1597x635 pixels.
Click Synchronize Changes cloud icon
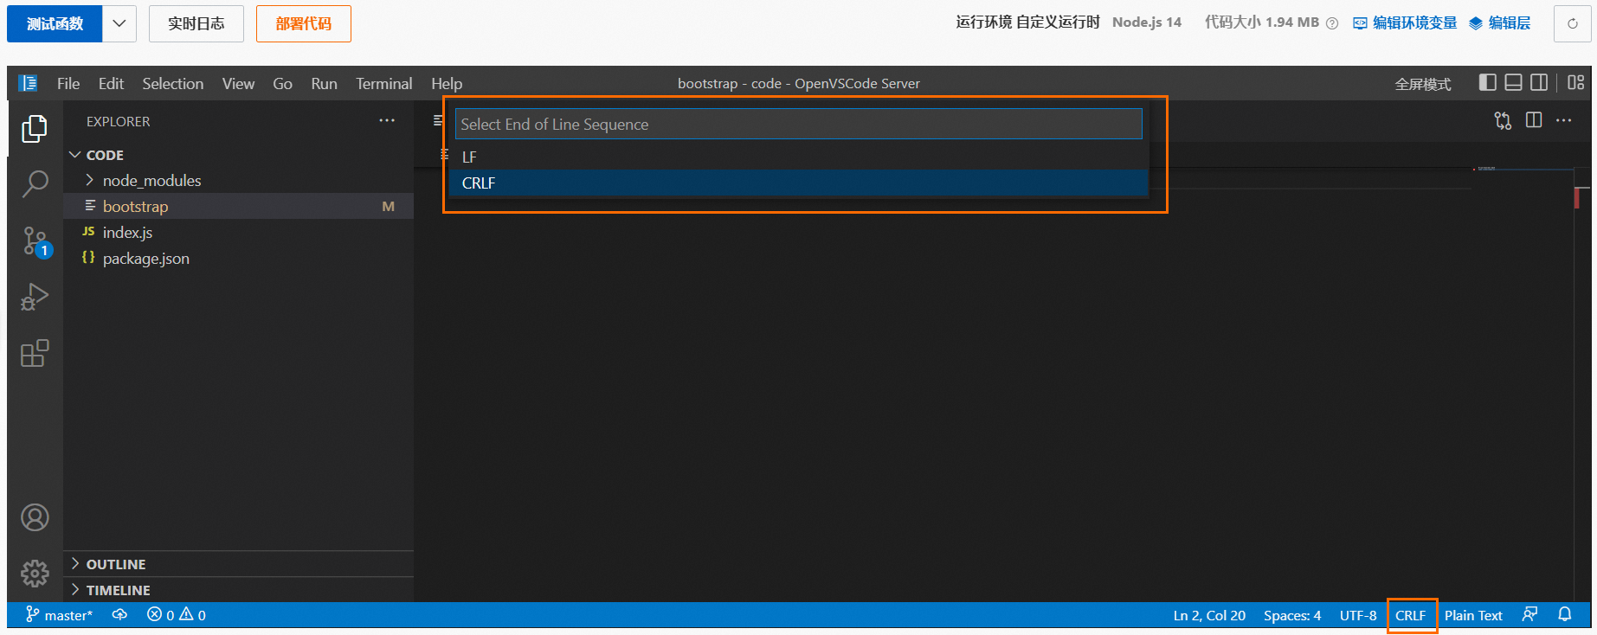[119, 614]
